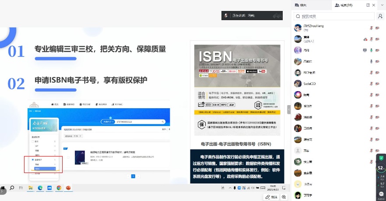Image resolution: width=386 pixels, height=201 pixels.
Task: Click the 批注 annotate button
Action: coord(271,197)
